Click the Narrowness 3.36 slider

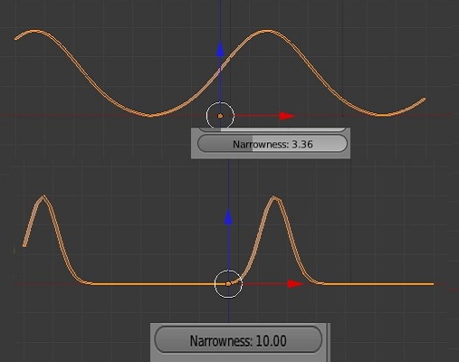click(x=273, y=144)
